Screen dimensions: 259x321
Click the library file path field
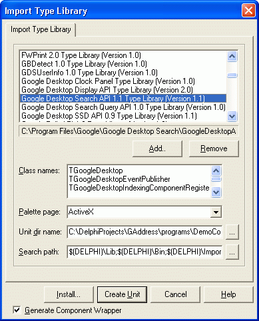tap(129, 131)
